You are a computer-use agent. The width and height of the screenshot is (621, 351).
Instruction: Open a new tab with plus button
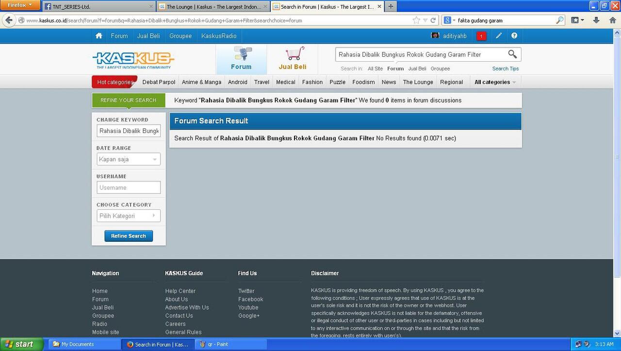390,6
